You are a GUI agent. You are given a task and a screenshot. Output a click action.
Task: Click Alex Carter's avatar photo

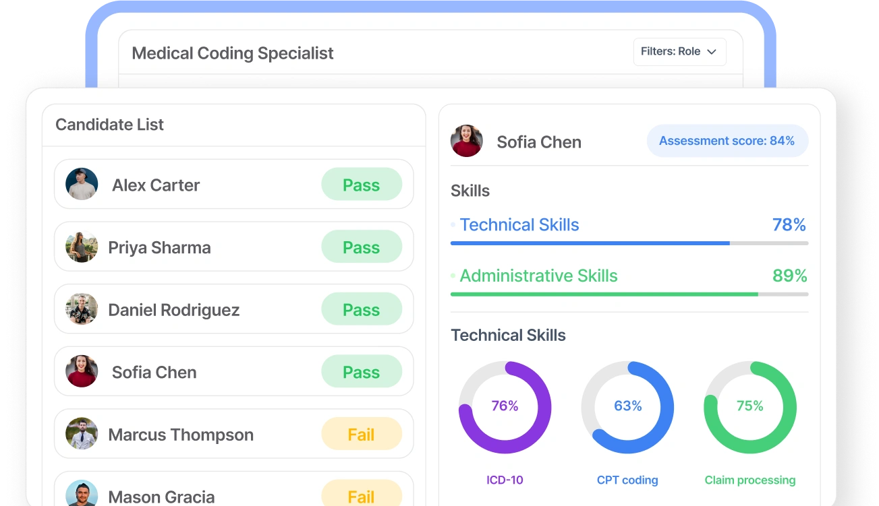[x=82, y=184]
